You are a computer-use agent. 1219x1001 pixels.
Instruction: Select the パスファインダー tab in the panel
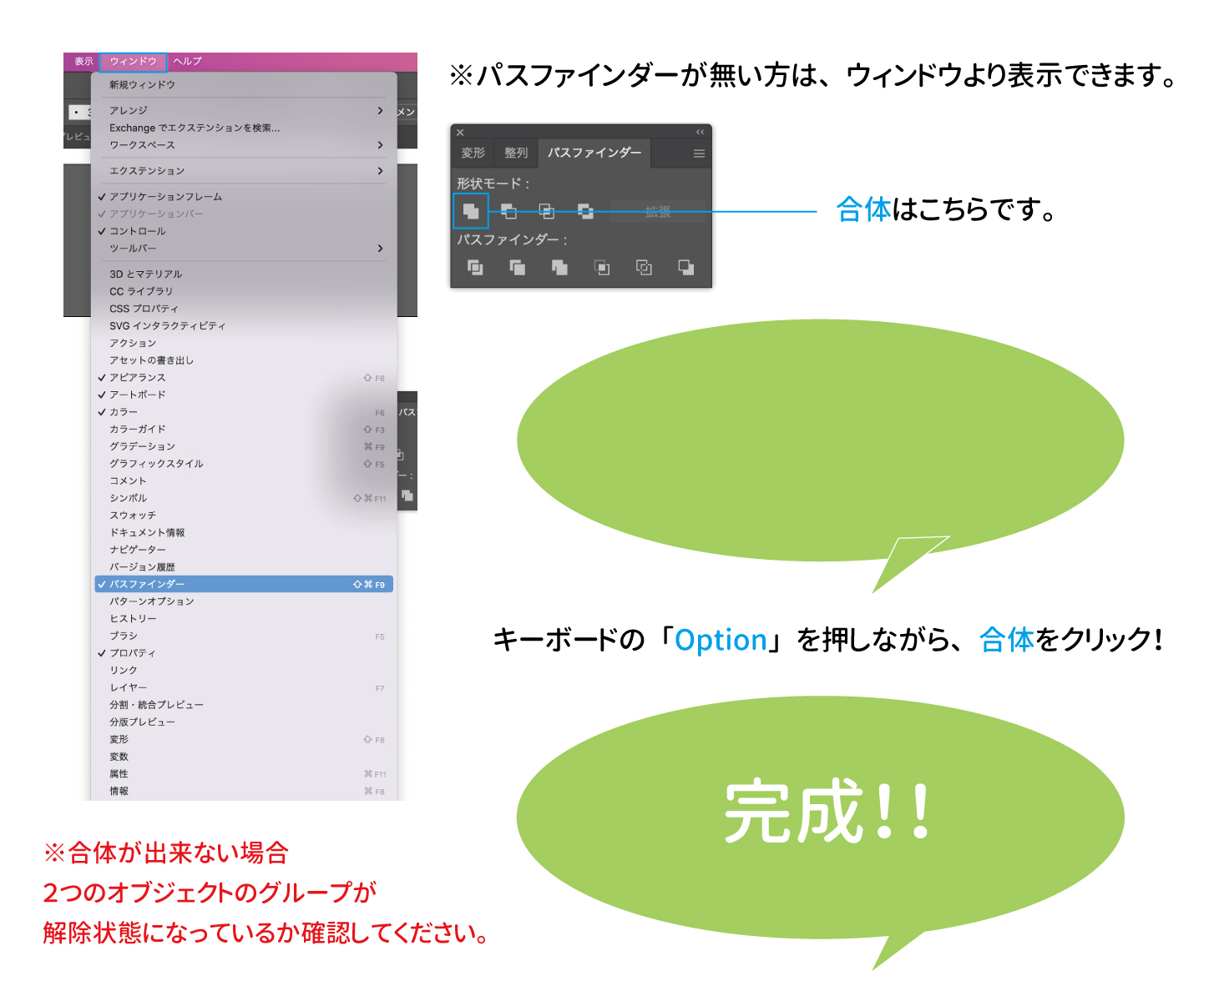[x=594, y=153]
